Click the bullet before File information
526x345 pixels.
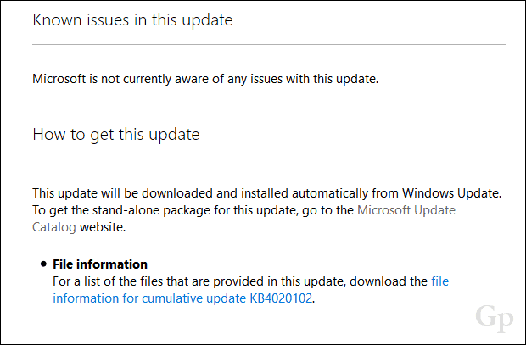click(43, 264)
